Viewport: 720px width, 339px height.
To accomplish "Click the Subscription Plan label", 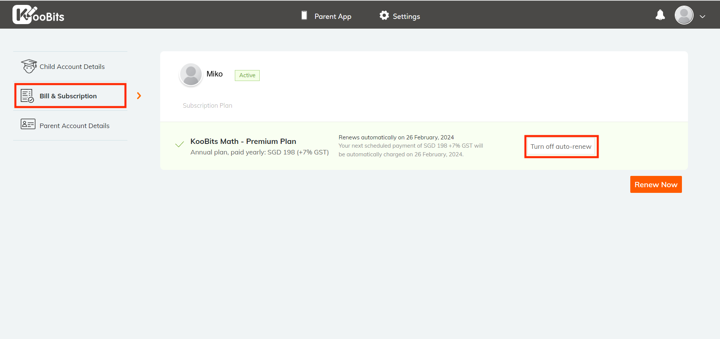I will (x=207, y=105).
